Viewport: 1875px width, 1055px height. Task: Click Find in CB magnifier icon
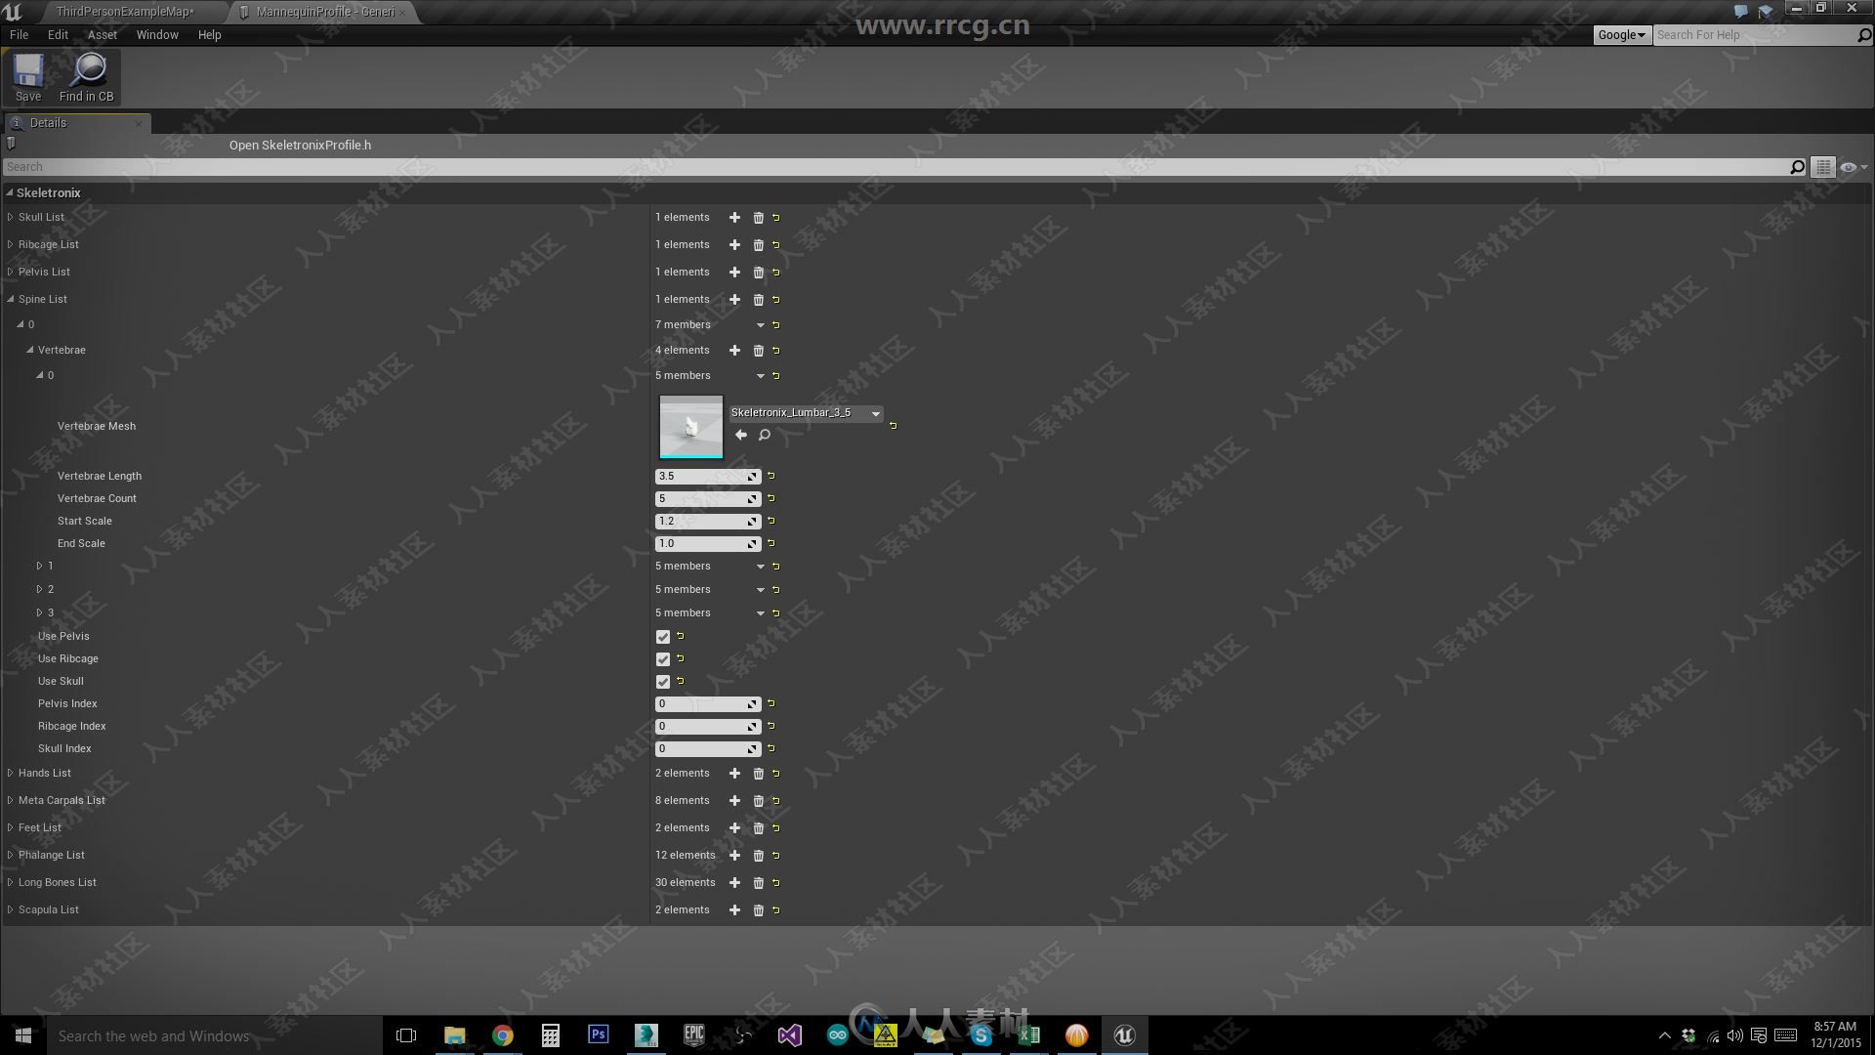87,77
